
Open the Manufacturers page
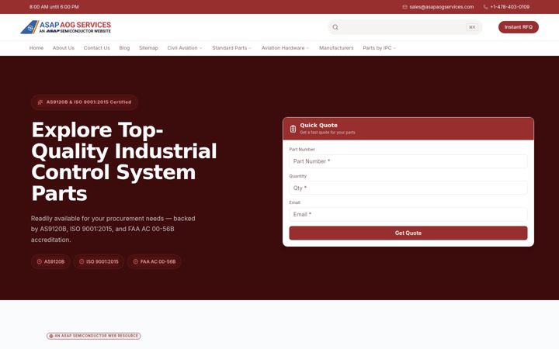(x=336, y=48)
